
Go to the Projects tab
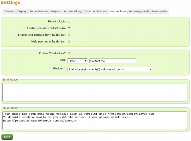coord(56,11)
